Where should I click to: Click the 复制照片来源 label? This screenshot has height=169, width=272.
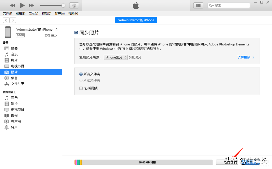90,57
